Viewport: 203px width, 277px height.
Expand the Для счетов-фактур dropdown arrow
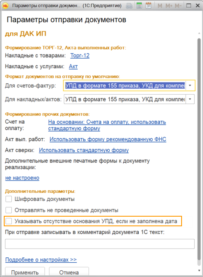(x=190, y=85)
